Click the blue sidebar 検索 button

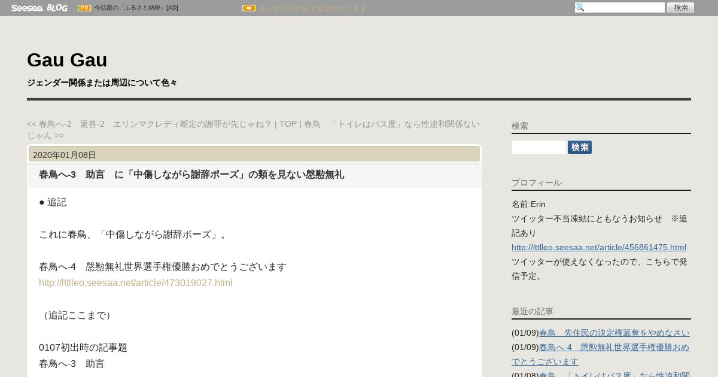(580, 147)
